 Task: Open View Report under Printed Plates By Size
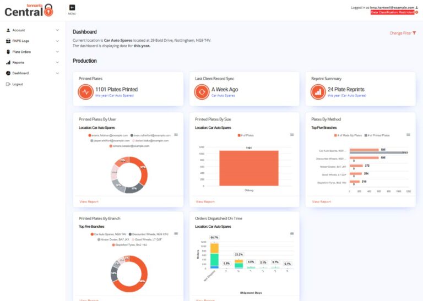205,201
